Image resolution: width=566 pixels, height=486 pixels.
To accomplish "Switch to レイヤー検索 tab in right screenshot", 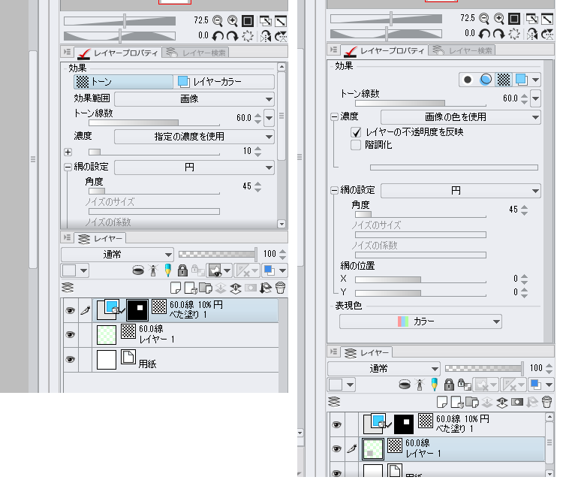I will 462,50.
